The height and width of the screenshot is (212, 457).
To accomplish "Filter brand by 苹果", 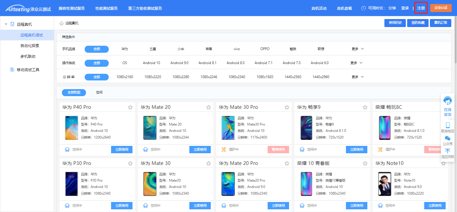I will (x=209, y=49).
